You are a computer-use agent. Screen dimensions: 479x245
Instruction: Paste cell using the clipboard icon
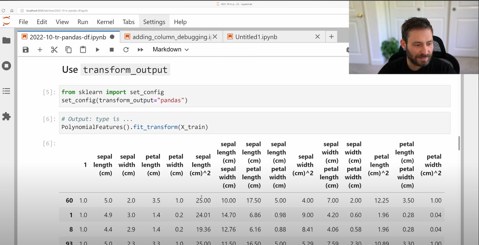click(x=83, y=50)
